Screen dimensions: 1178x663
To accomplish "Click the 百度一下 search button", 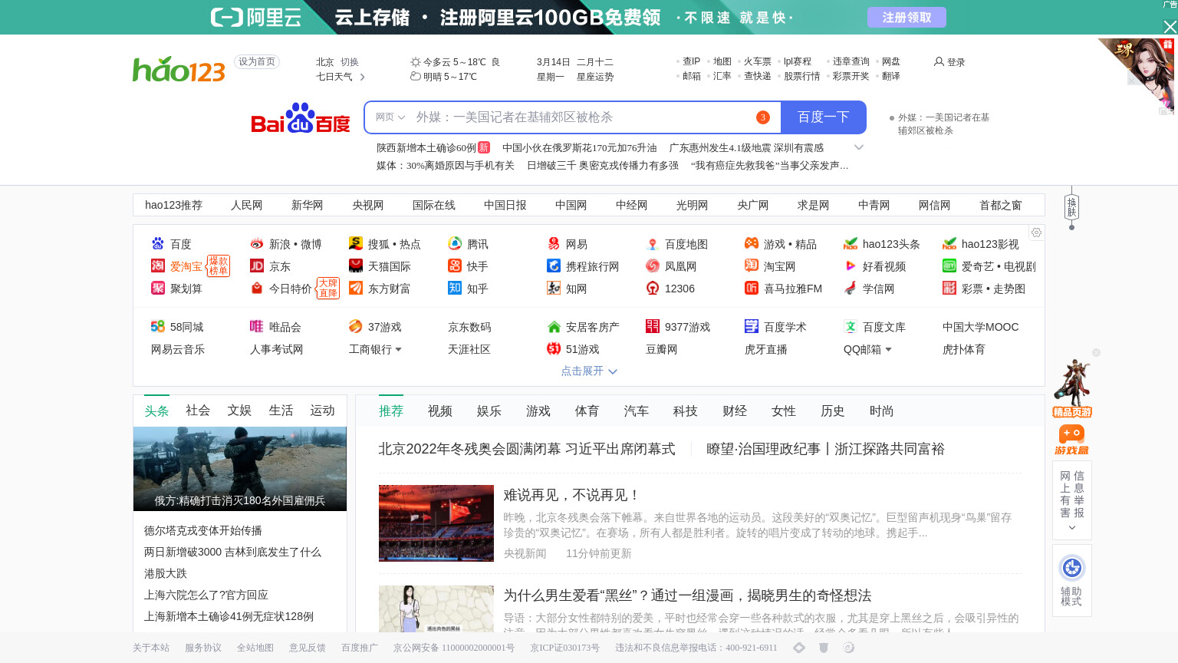I will (824, 117).
